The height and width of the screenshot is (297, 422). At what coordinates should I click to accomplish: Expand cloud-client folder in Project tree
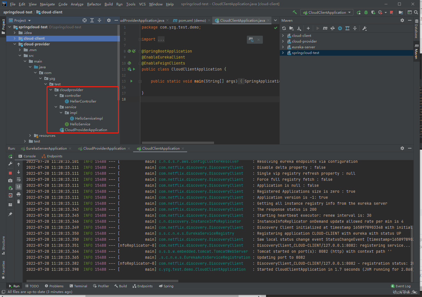tap(15, 38)
